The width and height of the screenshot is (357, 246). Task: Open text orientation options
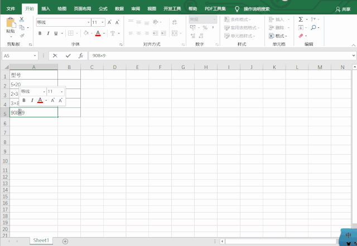click(156, 22)
